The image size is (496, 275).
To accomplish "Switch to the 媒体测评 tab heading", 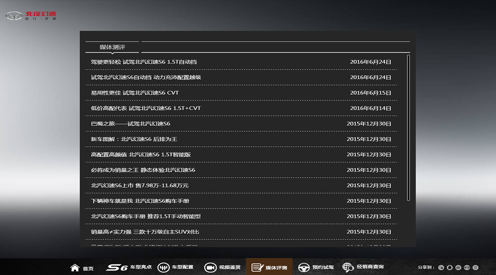I will [x=112, y=47].
